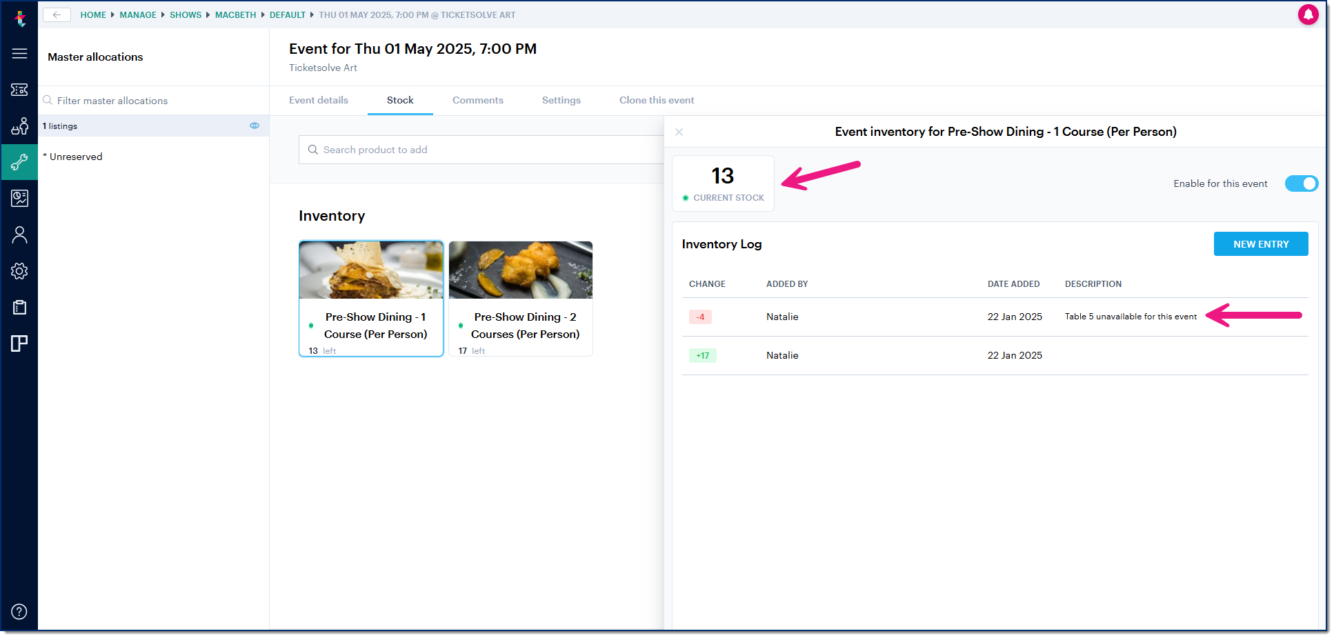The width and height of the screenshot is (1334, 638).
Task: Open the reports chart sidebar icon
Action: click(20, 199)
